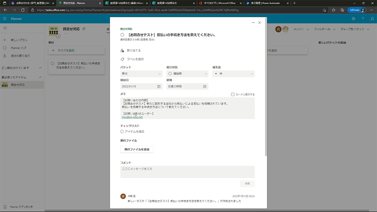This screenshot has width=377, height=212.
Task: Open the help question mark icon
Action: coord(363,18)
